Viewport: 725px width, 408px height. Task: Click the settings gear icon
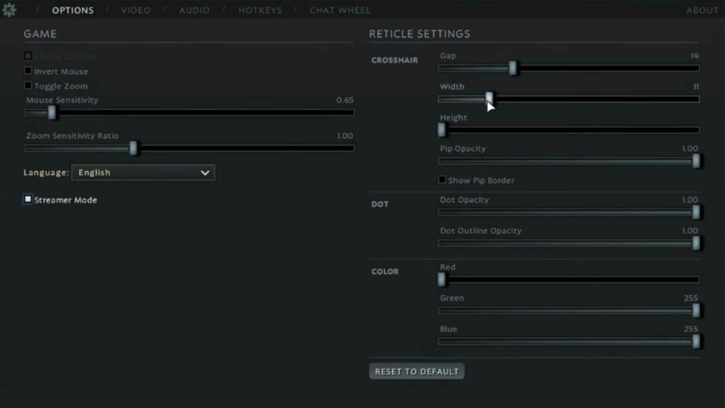pos(9,10)
